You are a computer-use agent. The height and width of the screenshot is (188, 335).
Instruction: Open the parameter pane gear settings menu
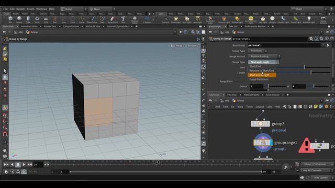(x=311, y=39)
